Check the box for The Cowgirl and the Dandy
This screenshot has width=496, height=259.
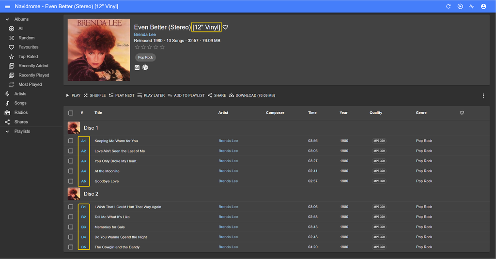pos(71,247)
